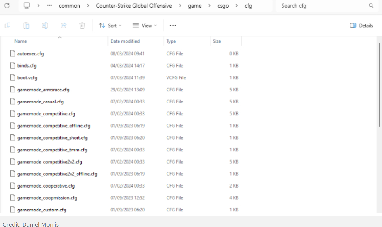Click date 29/02/2024 13:09 of armsrace file

tap(127, 90)
